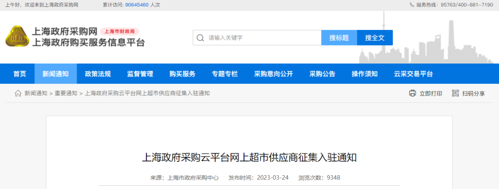Click the printer icon for 立即打印
This screenshot has width=499, height=189.
413,93
